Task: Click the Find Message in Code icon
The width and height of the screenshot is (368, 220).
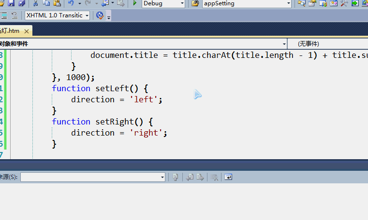Action: pyautogui.click(x=176, y=177)
